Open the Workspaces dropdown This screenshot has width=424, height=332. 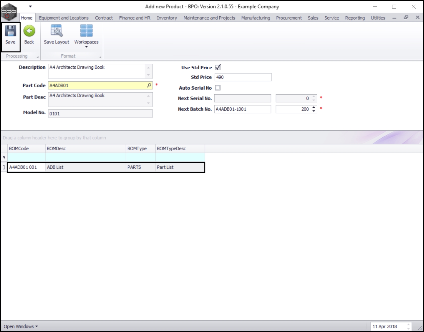[86, 36]
